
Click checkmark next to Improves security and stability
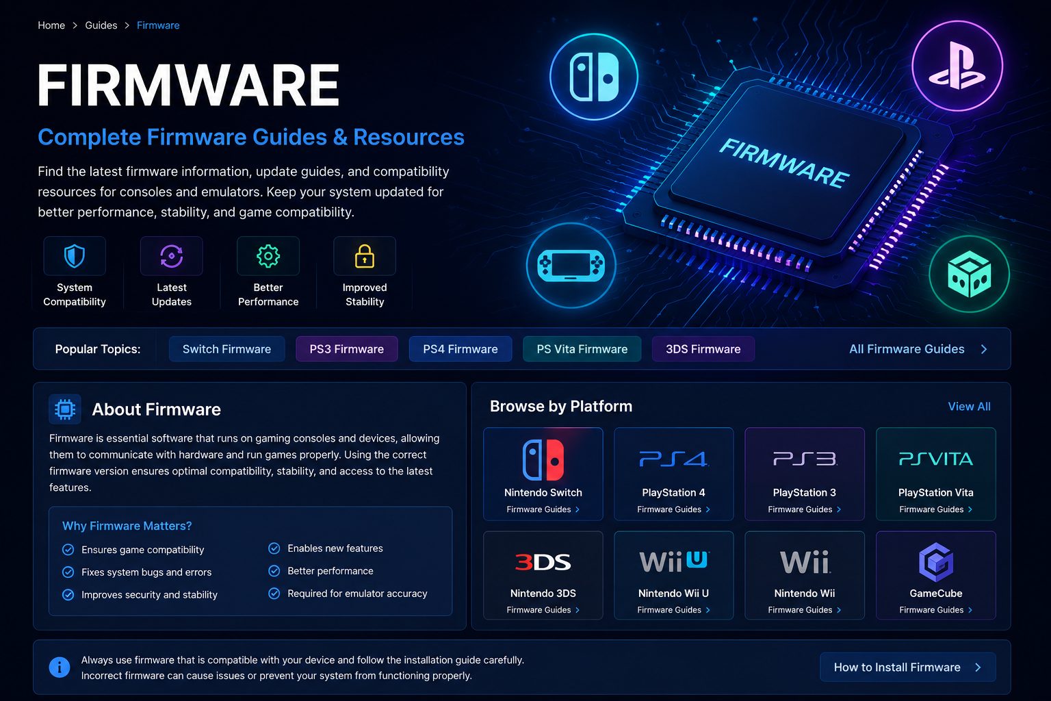(x=68, y=595)
